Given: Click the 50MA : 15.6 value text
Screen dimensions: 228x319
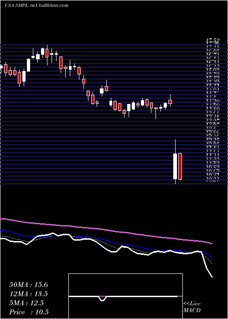Looking at the screenshot, I should (28, 285).
